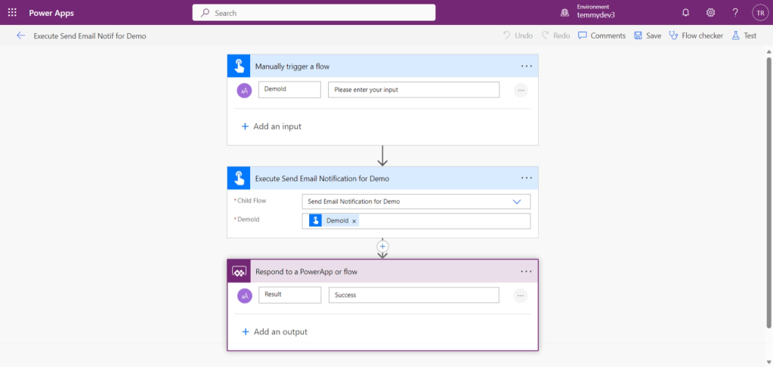Click Test in the toolbar
This screenshot has height=367, width=773.
pos(744,35)
